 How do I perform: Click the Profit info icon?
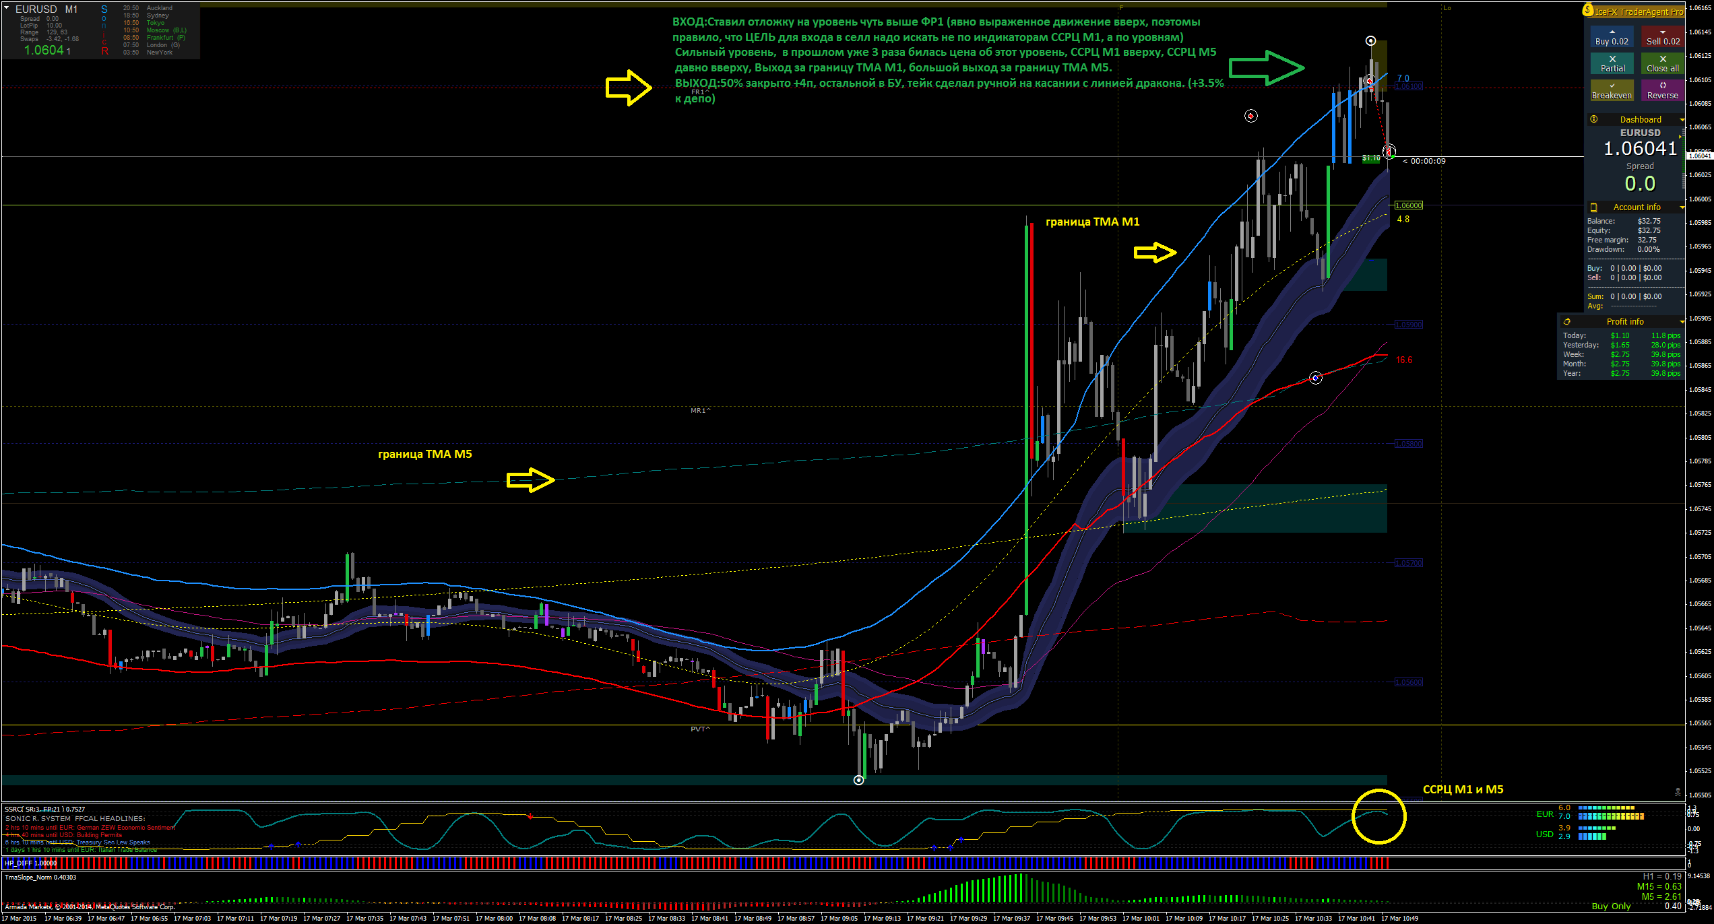[1567, 322]
